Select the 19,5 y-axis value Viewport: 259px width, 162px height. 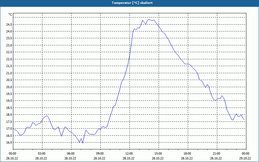coord(9,94)
